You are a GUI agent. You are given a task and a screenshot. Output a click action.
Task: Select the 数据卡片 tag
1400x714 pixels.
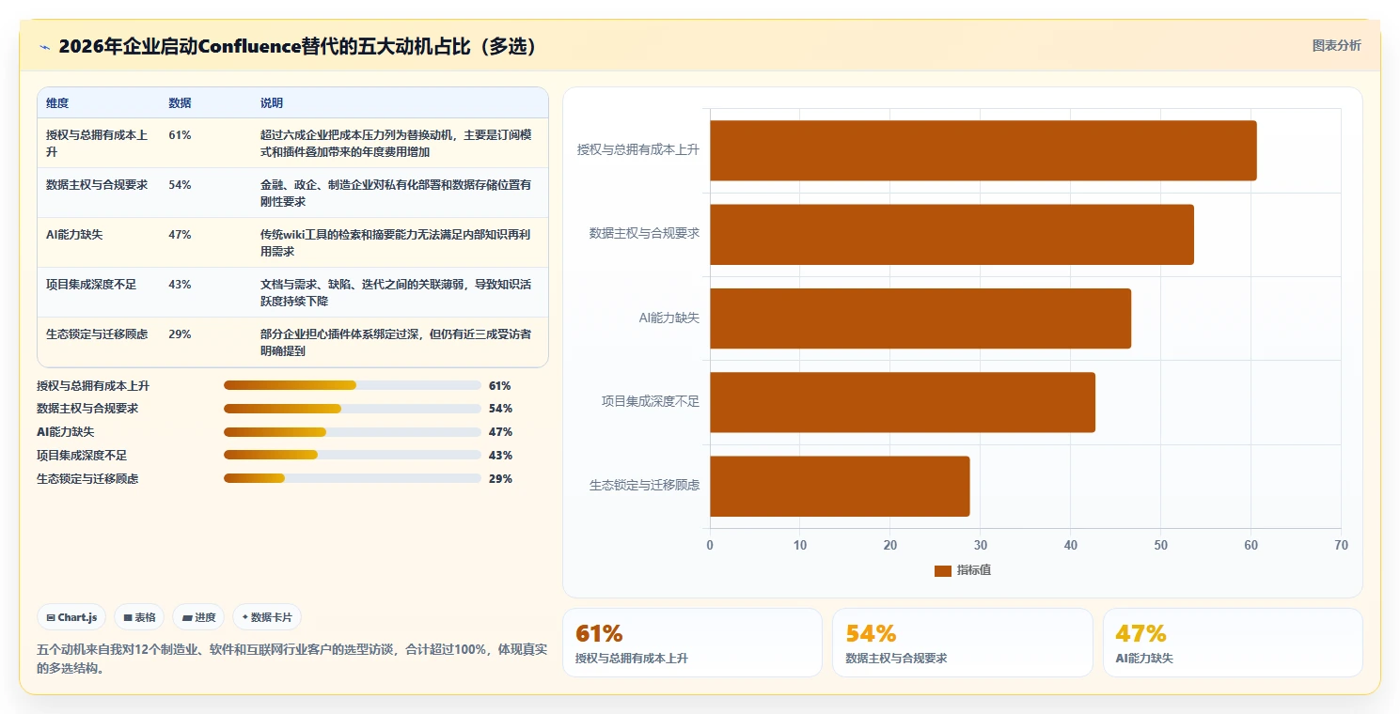[x=267, y=617]
